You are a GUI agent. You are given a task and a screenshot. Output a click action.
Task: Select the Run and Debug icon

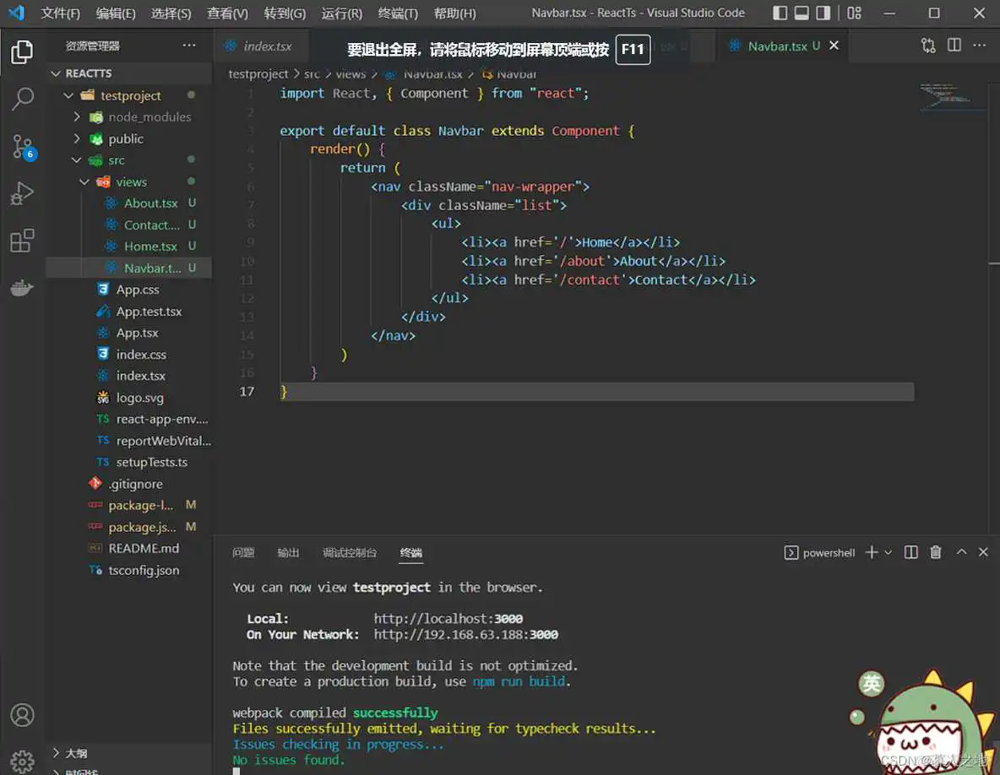tap(22, 192)
